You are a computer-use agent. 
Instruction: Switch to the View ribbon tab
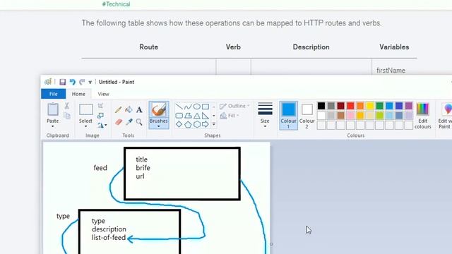pos(103,94)
